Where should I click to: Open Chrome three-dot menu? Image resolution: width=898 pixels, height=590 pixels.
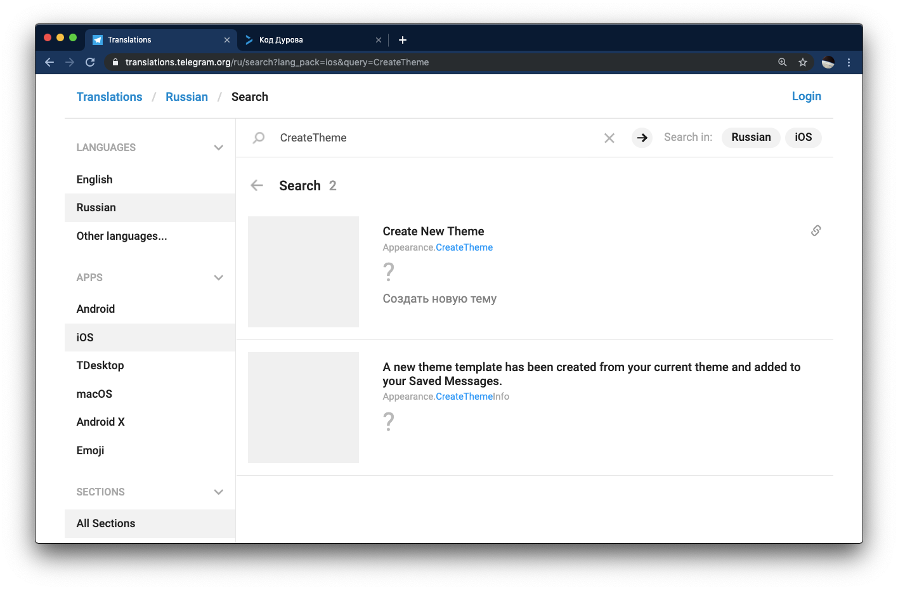pos(849,62)
